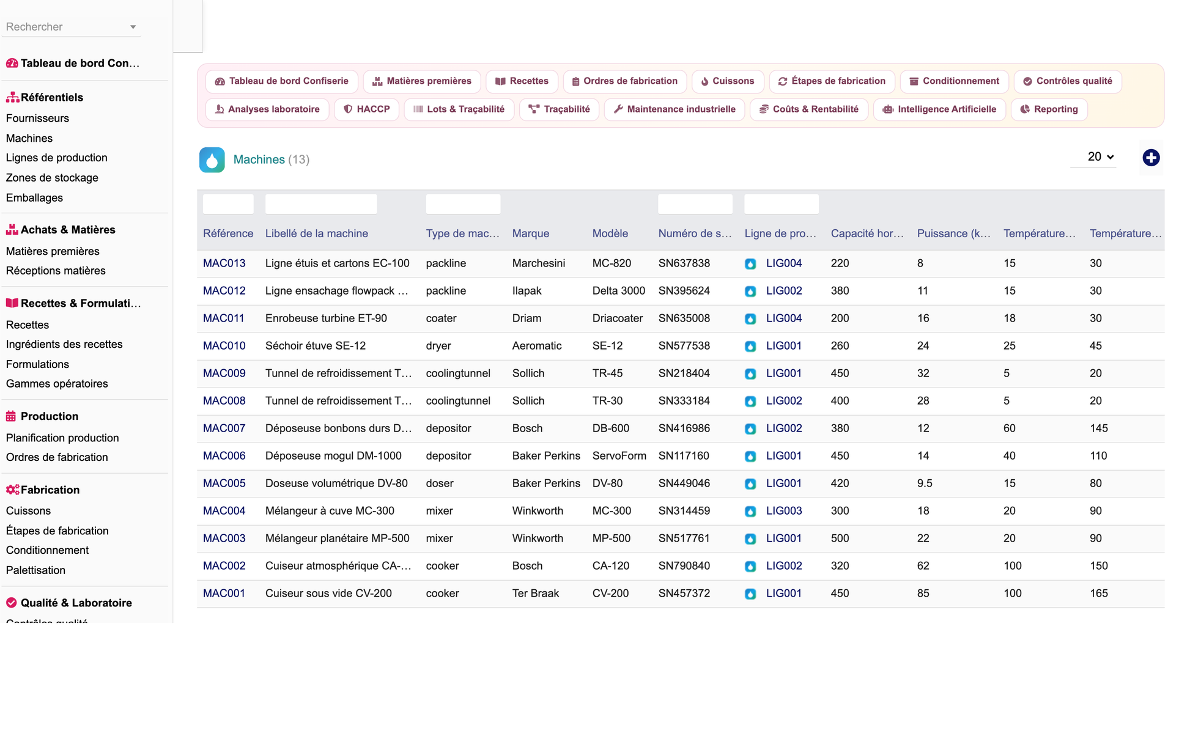This screenshot has width=1190, height=736.
Task: Click the Type de machine filter input
Action: click(463, 204)
